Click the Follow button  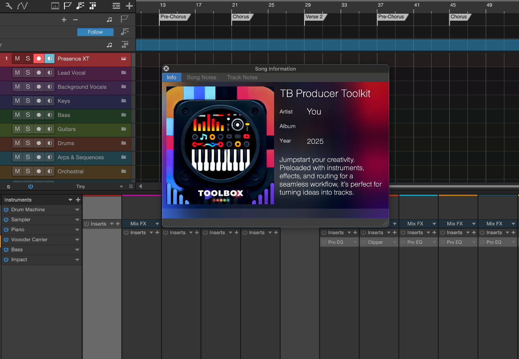(95, 32)
